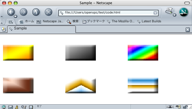This screenshot has width=192, height=109.
Task: Click the Stop loading button
Action: click(49, 12)
